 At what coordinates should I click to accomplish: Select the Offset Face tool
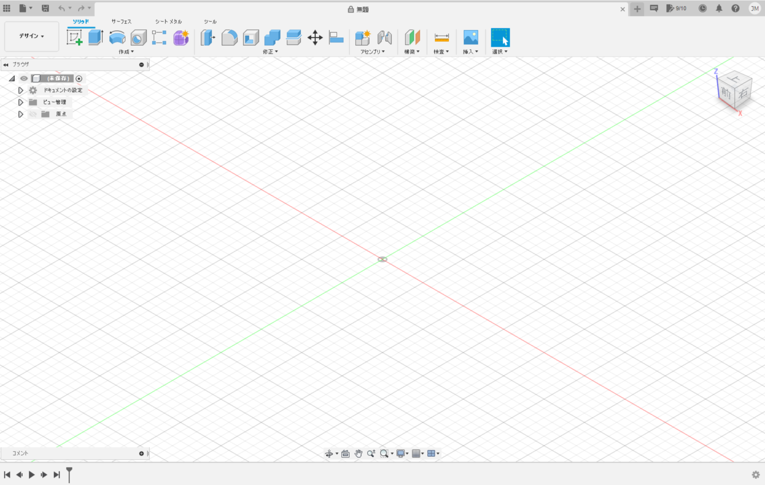pyautogui.click(x=294, y=37)
